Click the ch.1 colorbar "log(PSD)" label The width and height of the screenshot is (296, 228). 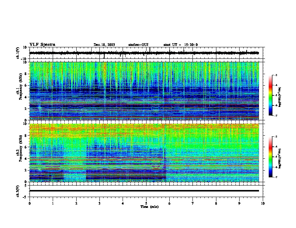(x=280, y=97)
